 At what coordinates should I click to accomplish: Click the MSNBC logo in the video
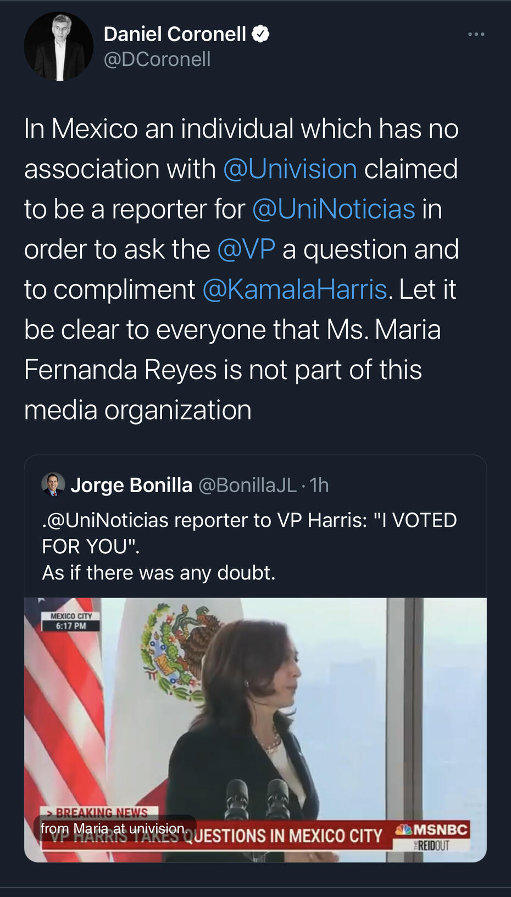(x=432, y=829)
